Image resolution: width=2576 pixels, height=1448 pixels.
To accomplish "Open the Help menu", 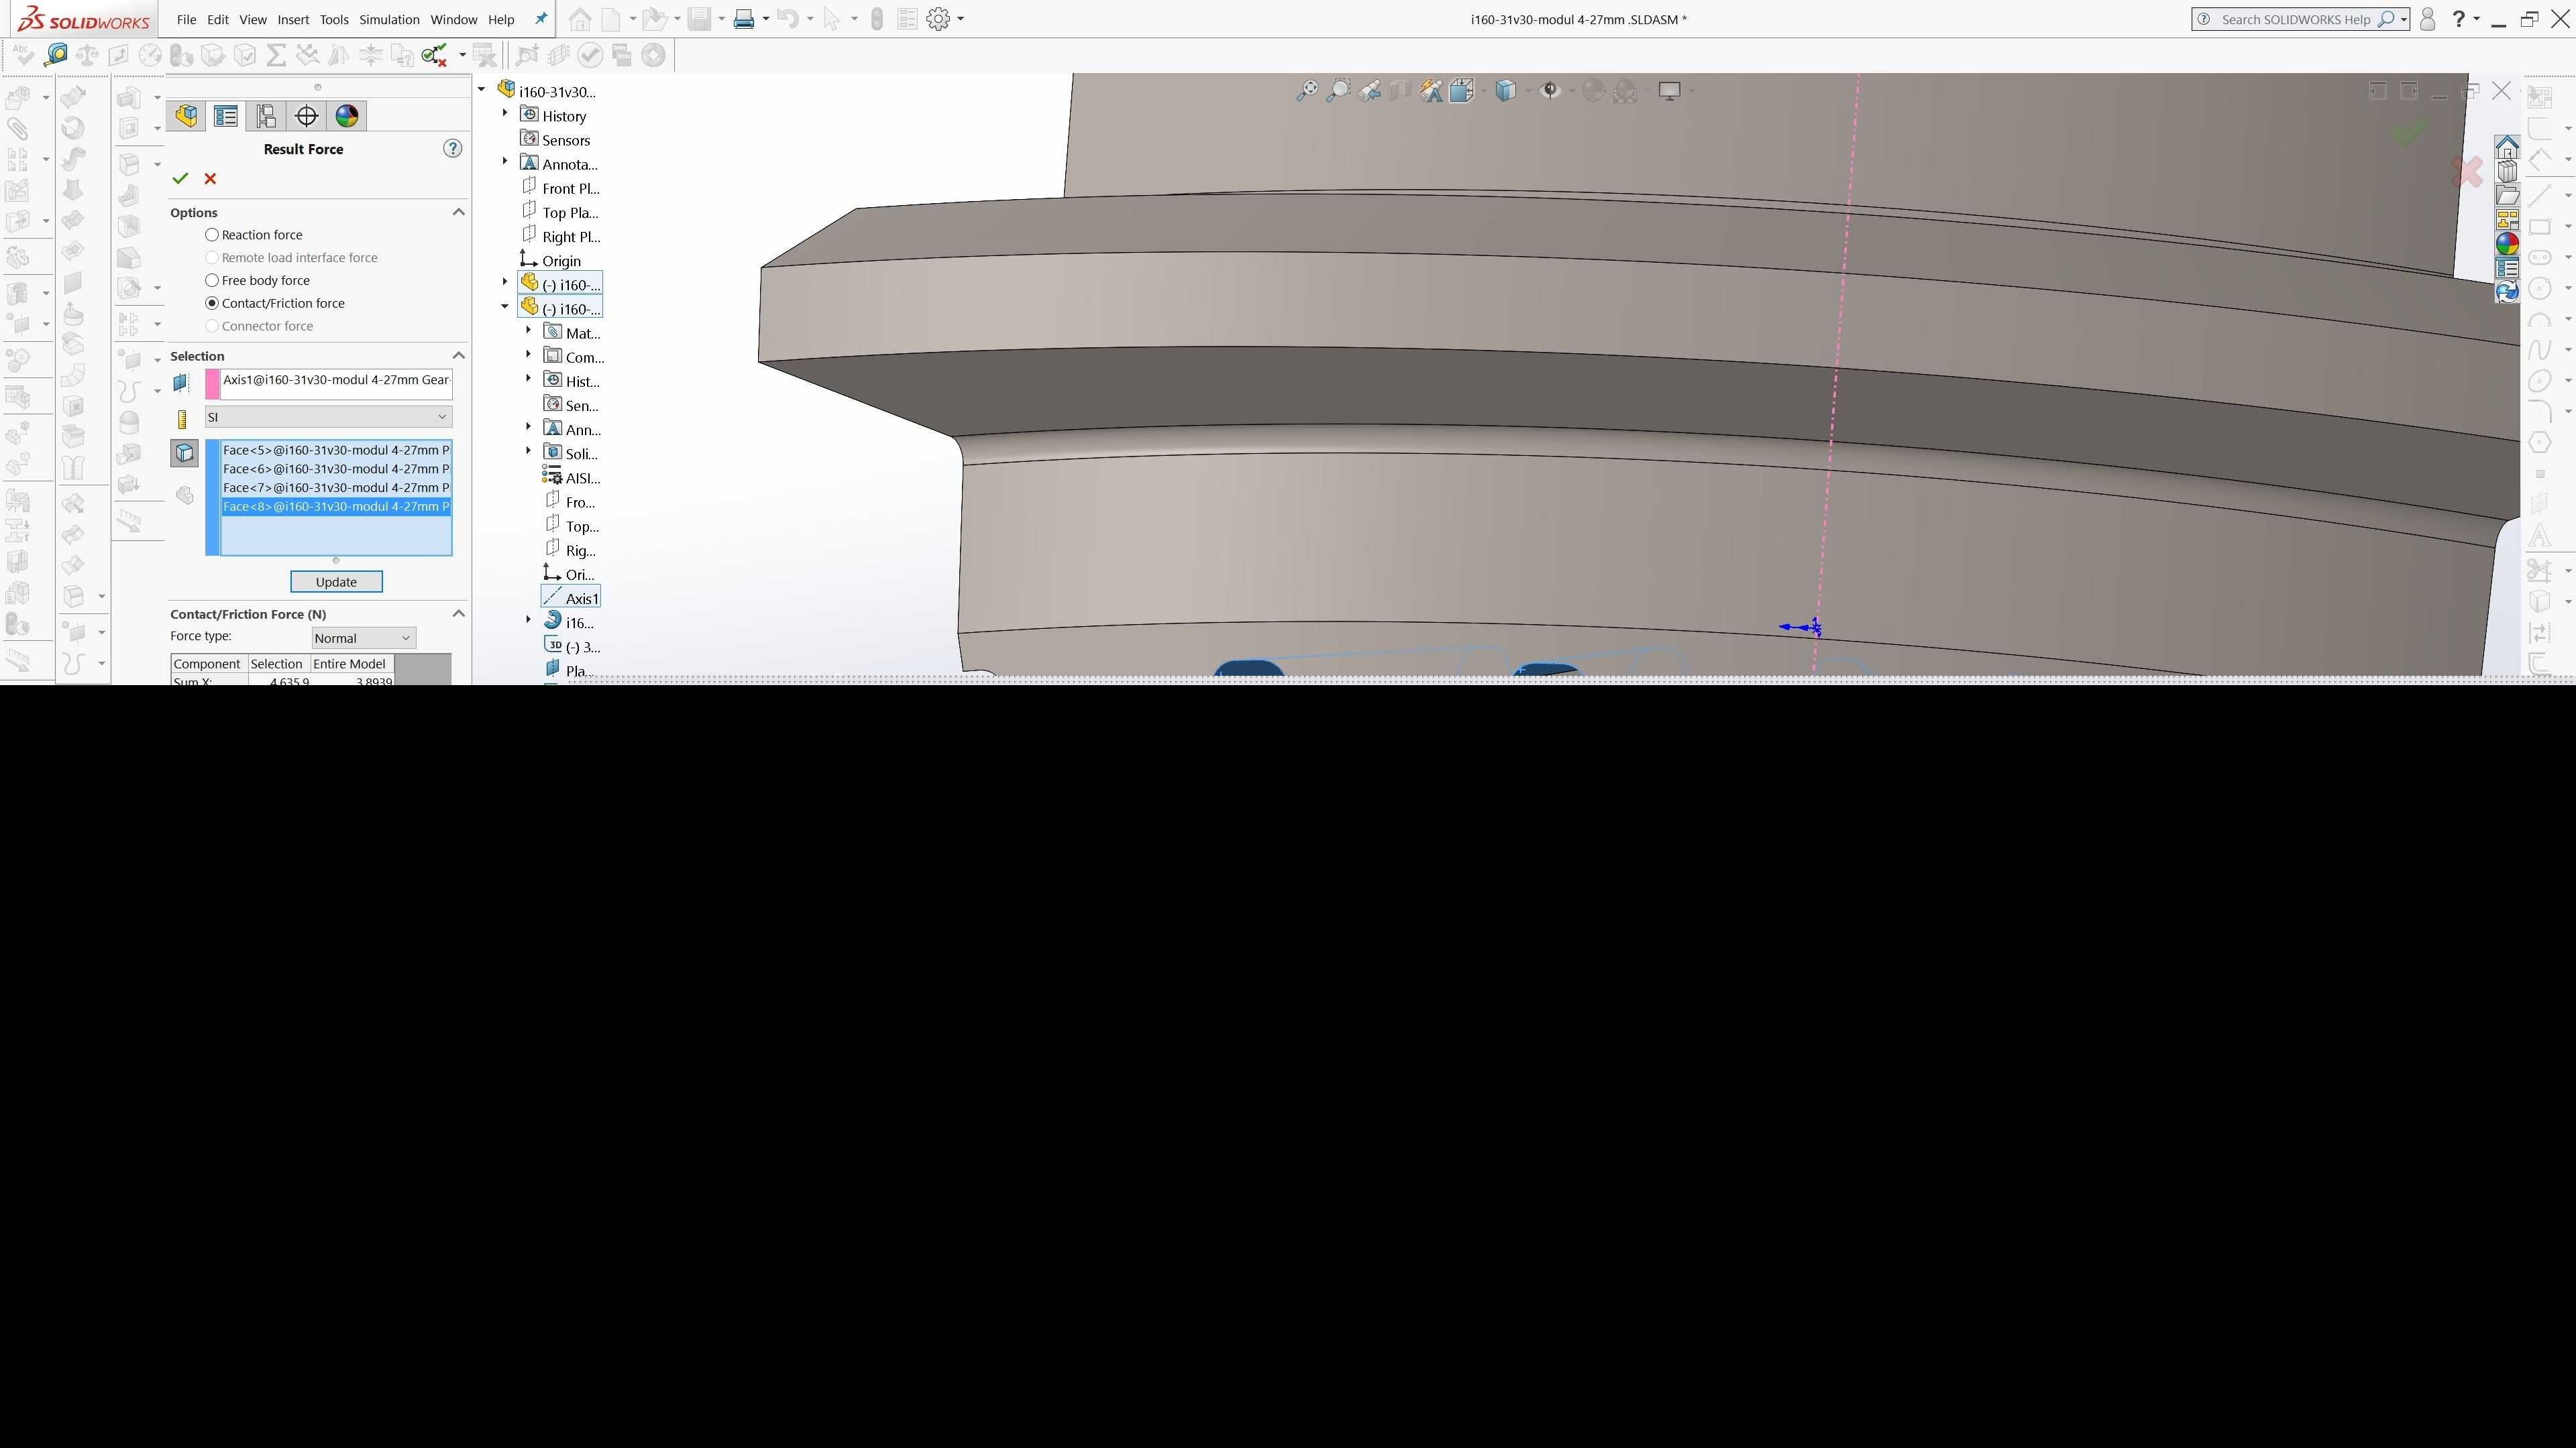I will (501, 19).
